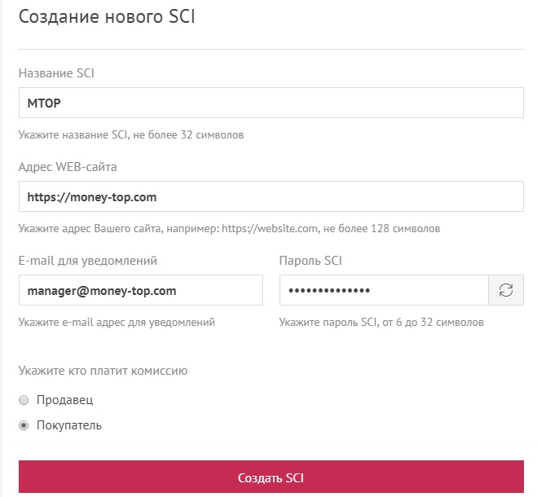The width and height of the screenshot is (537, 497).
Task: Click the password length hint text
Action: click(381, 322)
